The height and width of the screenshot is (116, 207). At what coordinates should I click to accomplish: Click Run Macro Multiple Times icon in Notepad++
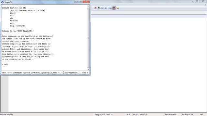(x=106, y=8)
